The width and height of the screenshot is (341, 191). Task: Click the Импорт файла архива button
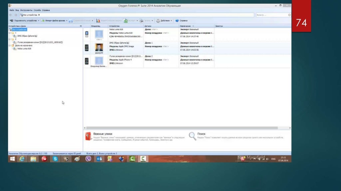tap(53, 21)
